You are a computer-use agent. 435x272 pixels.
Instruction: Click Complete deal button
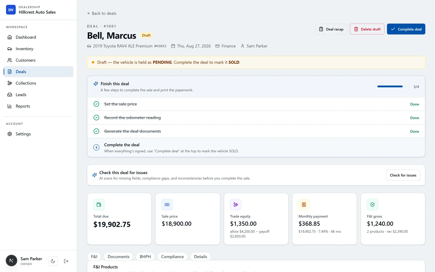click(x=406, y=29)
